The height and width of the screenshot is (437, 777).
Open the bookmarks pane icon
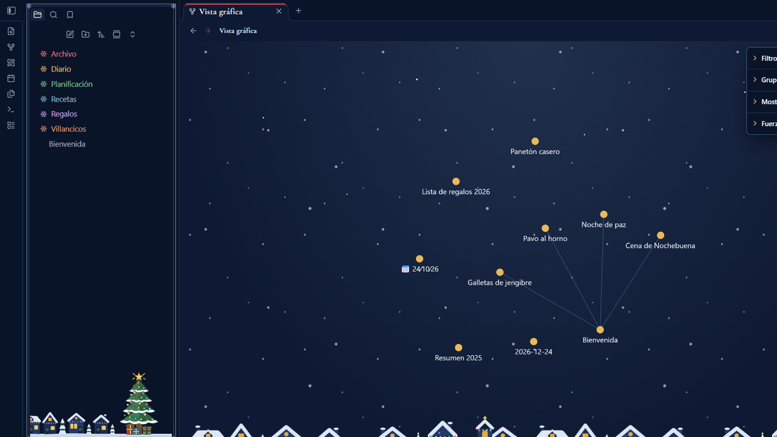(70, 15)
